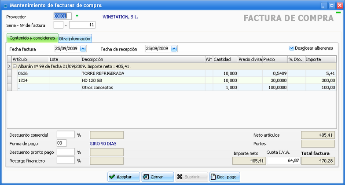Switch to the Otra información tab

tap(75, 39)
